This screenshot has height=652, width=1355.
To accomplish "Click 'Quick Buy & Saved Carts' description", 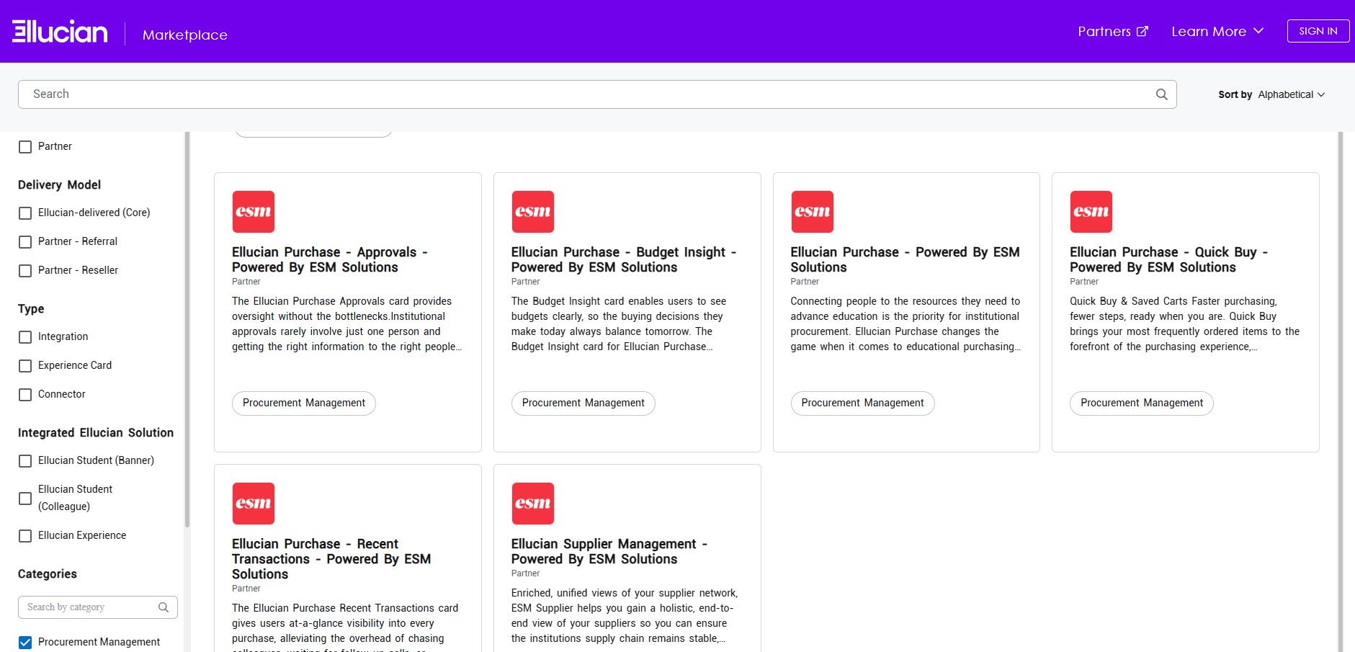I will click(1185, 324).
